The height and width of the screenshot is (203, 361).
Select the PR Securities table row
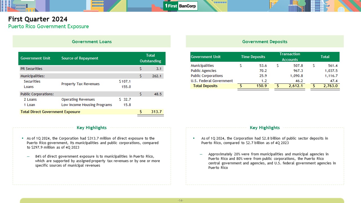click(31, 69)
